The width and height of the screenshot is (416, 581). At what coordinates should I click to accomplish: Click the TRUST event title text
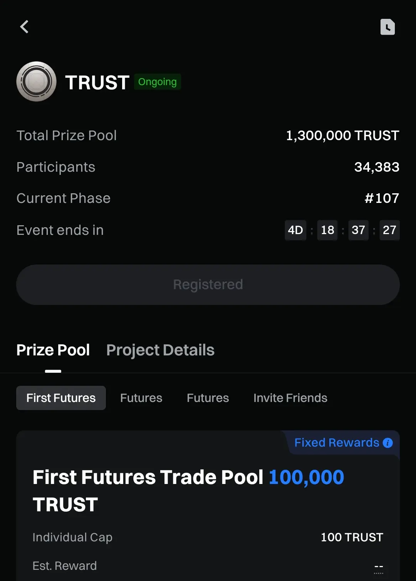tap(97, 82)
